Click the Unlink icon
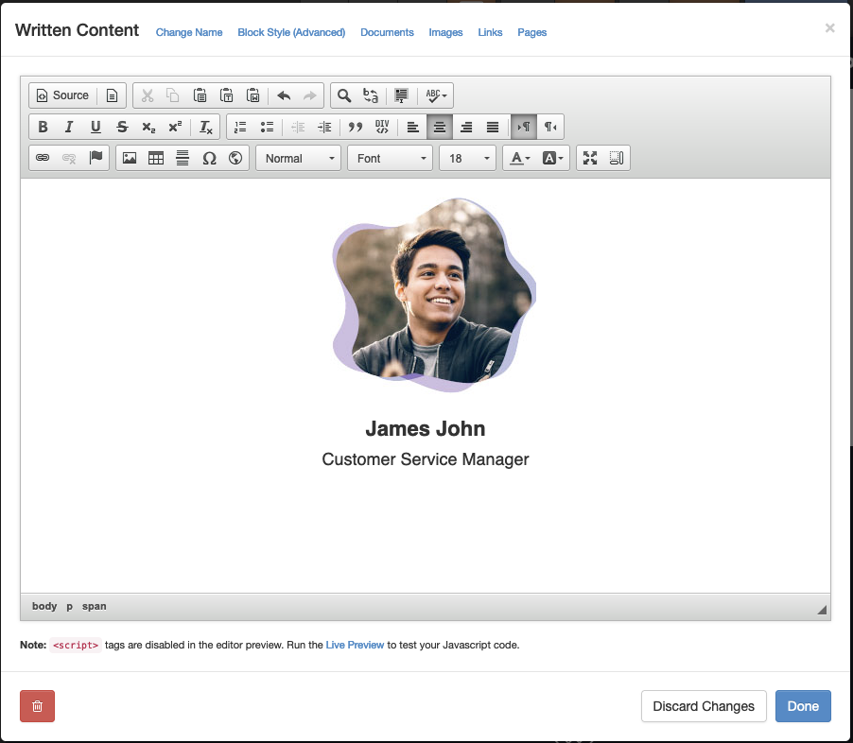Viewport: 853px width, 743px height. 69,158
